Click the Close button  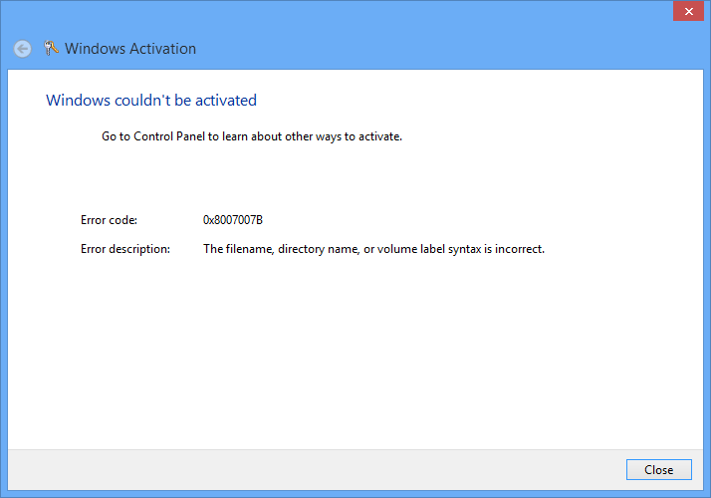(659, 469)
